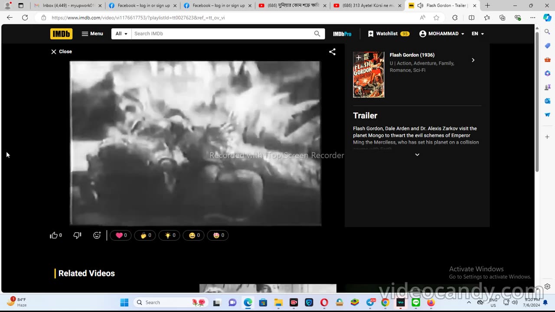This screenshot has width=555, height=312.
Task: Close the video player view
Action: [x=62, y=52]
